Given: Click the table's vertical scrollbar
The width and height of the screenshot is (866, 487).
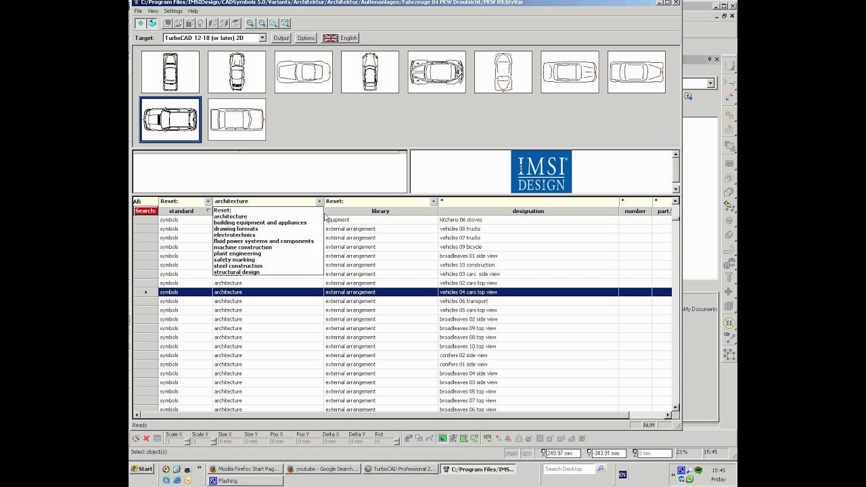Looking at the screenshot, I should pos(675,304).
